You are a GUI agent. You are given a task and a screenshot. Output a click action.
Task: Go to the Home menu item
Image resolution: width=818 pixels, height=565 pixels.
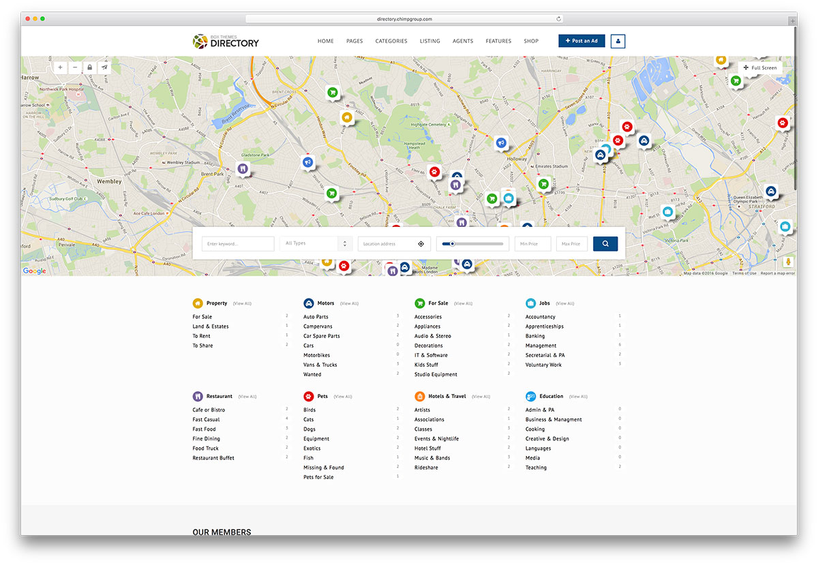tap(326, 41)
